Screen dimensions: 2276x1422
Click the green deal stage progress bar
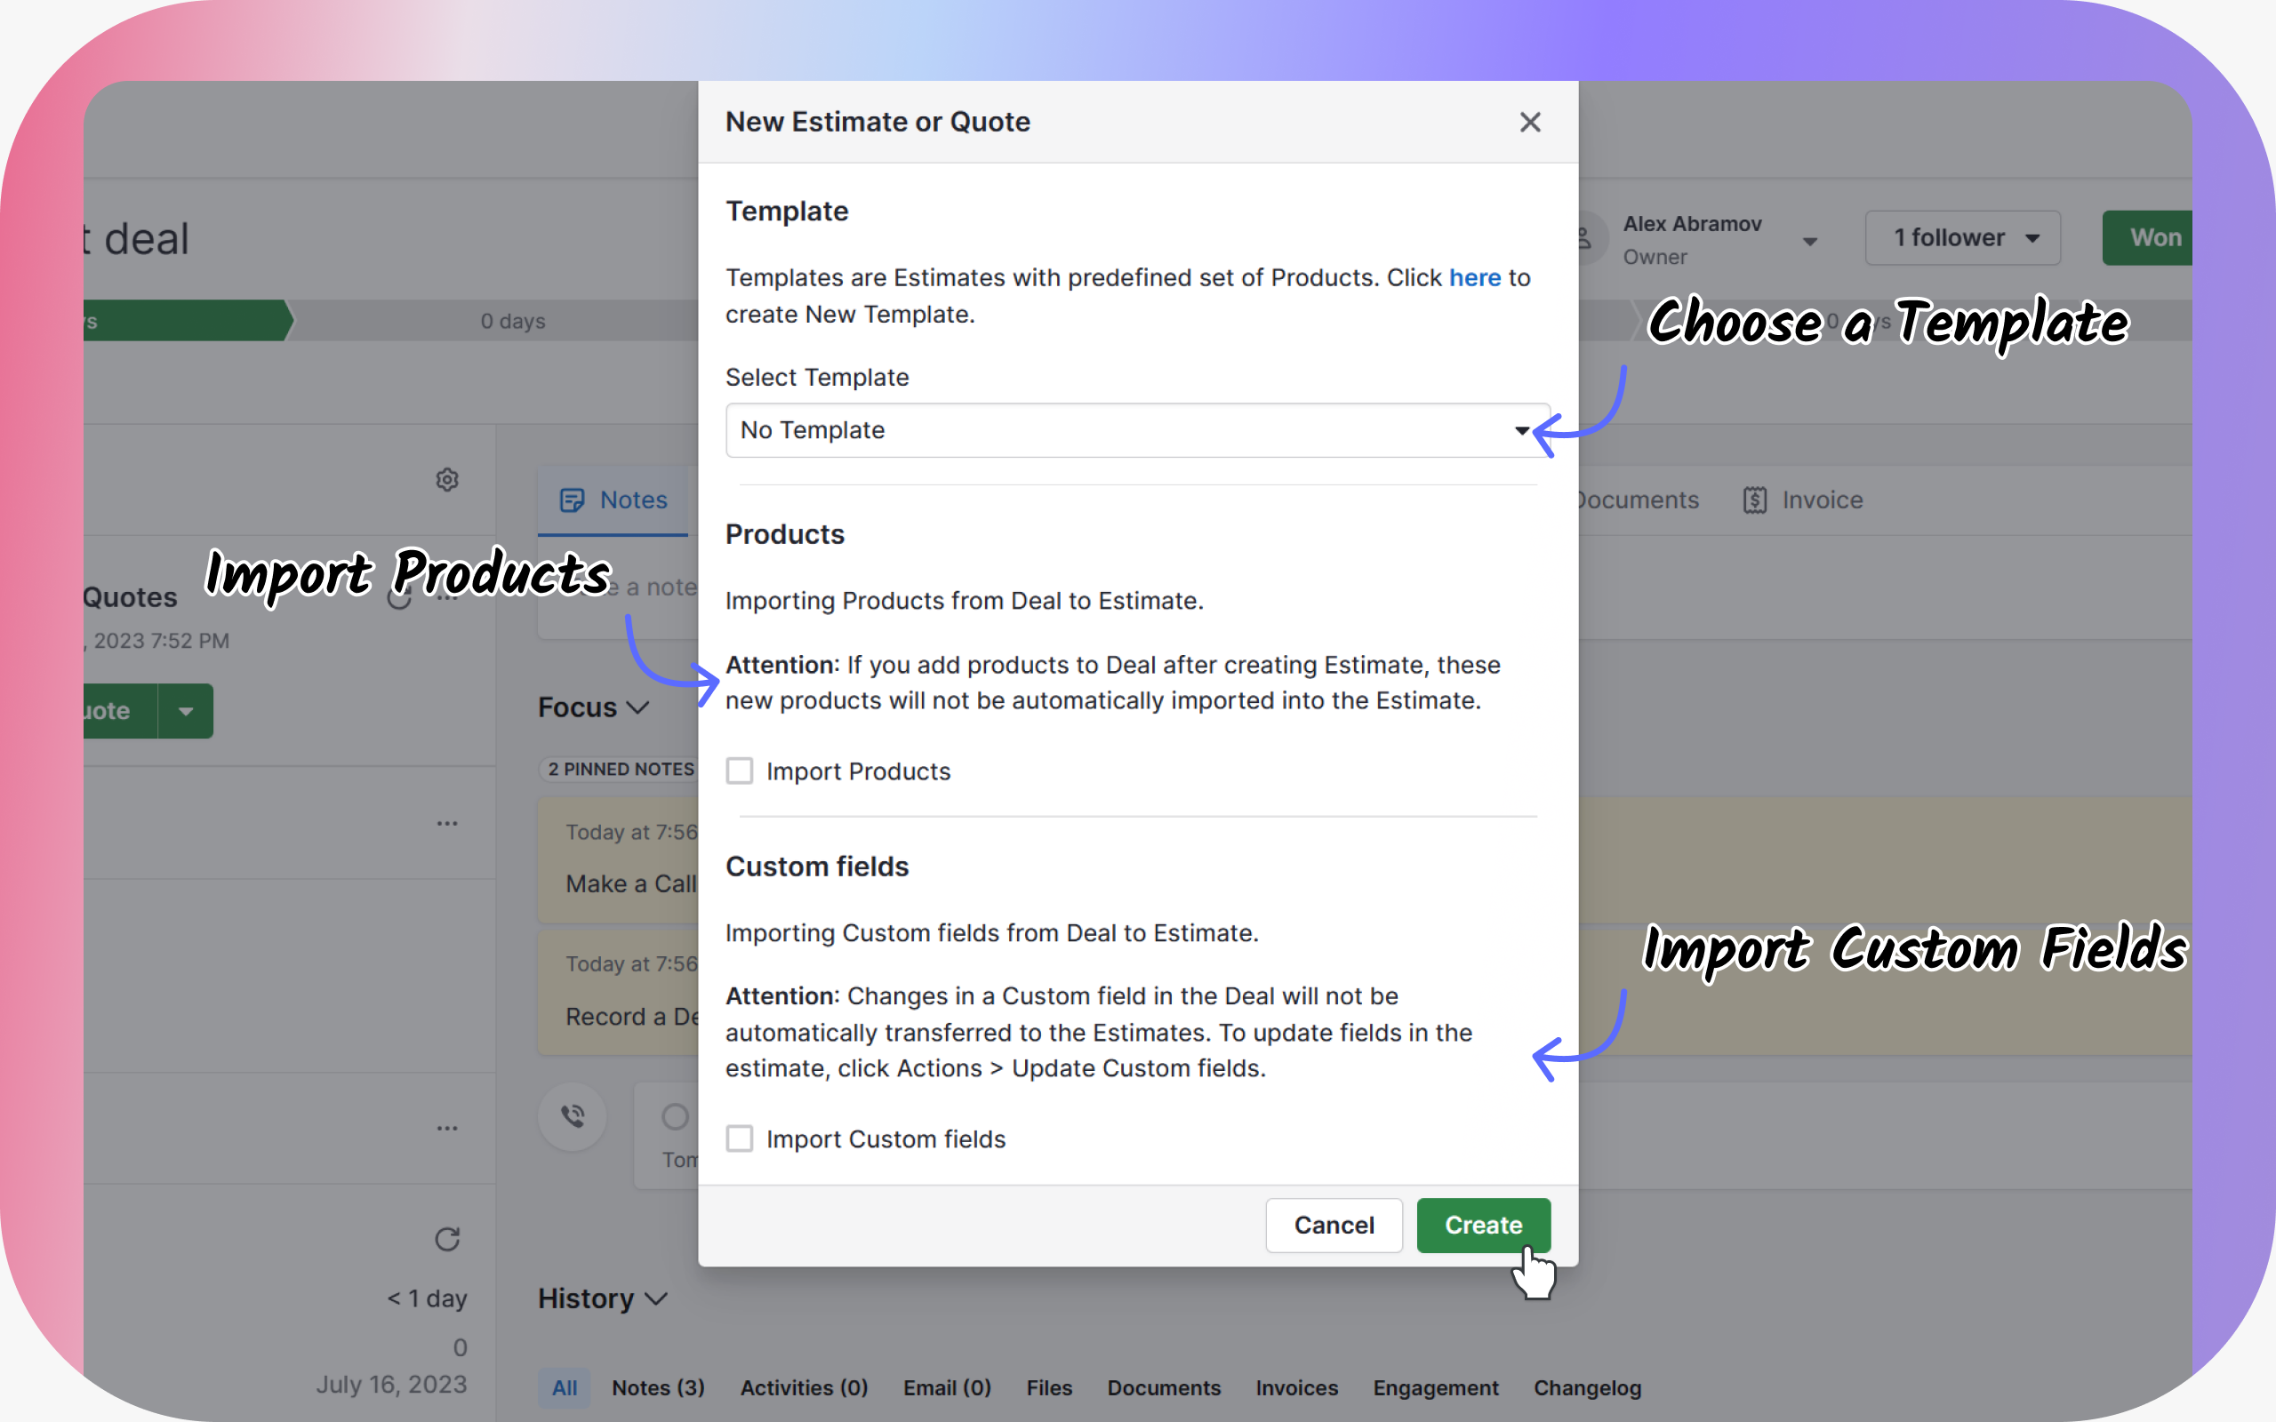[x=188, y=320]
